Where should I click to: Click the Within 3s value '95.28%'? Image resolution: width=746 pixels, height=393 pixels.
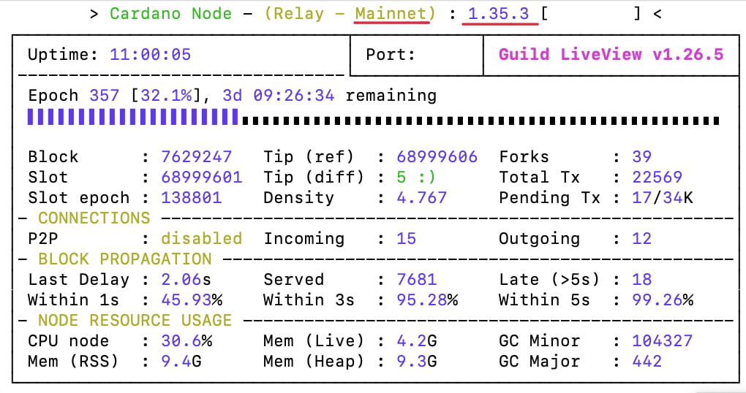point(427,299)
